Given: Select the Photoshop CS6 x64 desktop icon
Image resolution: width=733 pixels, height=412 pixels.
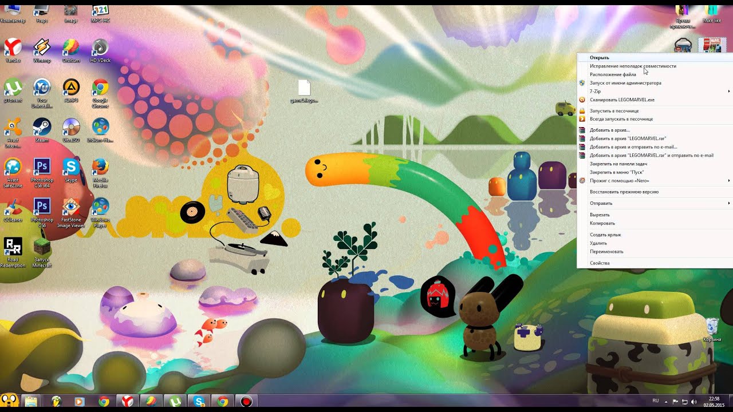Looking at the screenshot, I should [x=42, y=173].
